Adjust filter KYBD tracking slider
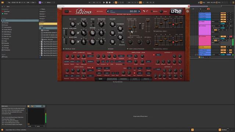The image size is (235, 132). click(x=148, y=21)
